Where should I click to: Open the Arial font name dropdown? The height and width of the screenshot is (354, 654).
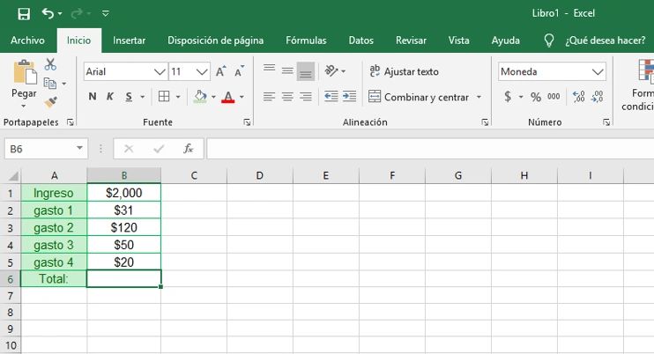[x=160, y=71]
